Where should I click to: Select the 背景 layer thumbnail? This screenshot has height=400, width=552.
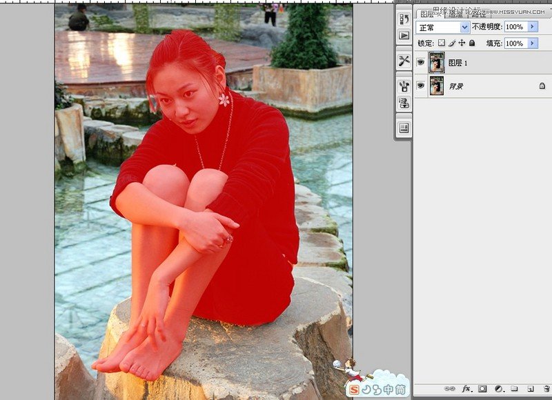click(436, 86)
